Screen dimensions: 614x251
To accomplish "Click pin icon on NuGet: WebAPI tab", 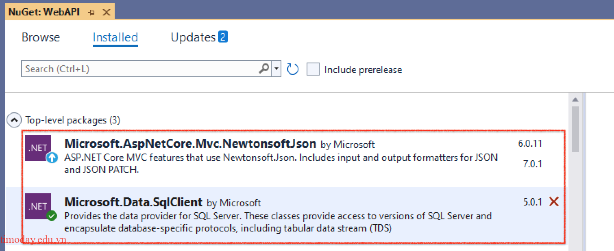I will (91, 12).
